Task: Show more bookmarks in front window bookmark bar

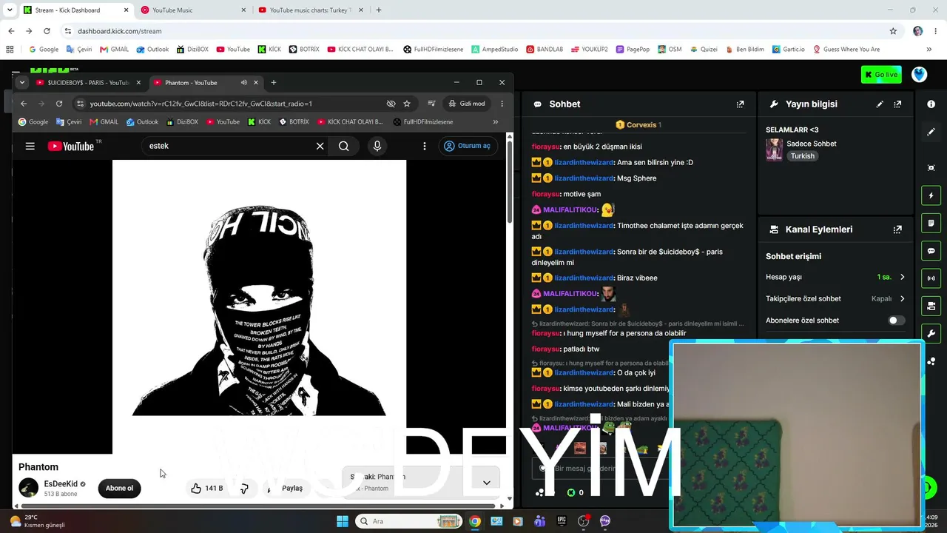Action: point(495,122)
